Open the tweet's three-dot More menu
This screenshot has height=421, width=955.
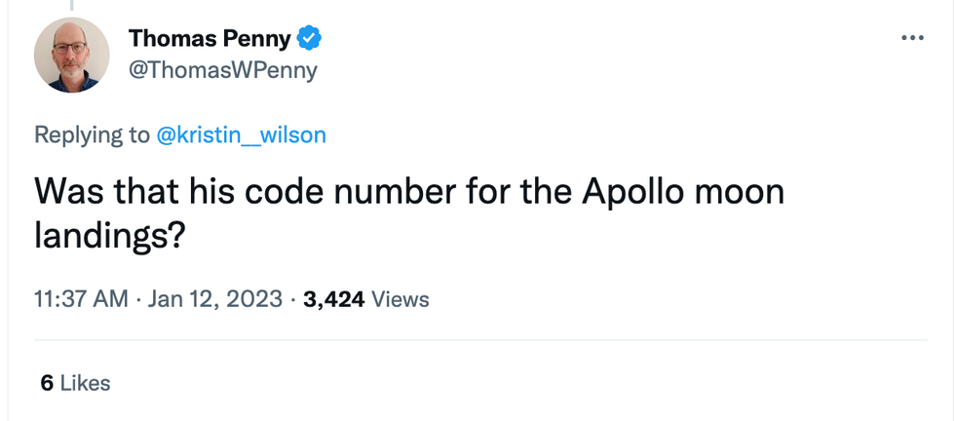click(912, 38)
